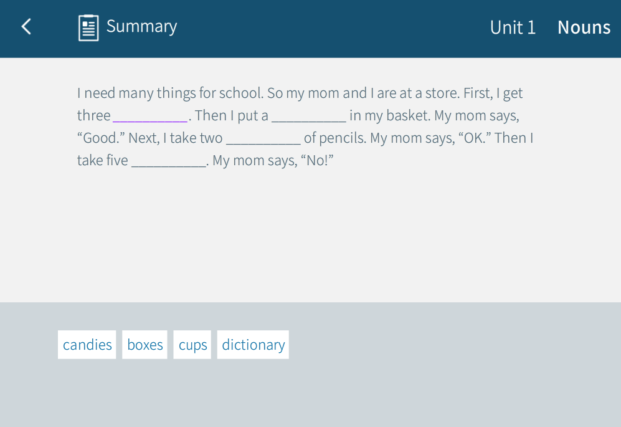Click the word "basket" in the passage
621x427 pixels.
tap(407, 116)
